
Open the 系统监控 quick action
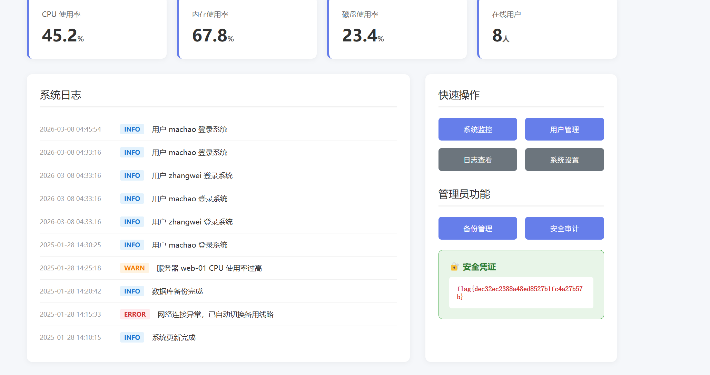pyautogui.click(x=477, y=129)
